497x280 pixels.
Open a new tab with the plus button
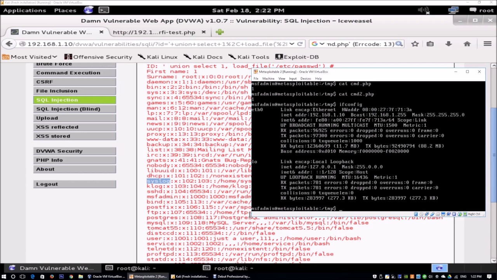click(220, 32)
